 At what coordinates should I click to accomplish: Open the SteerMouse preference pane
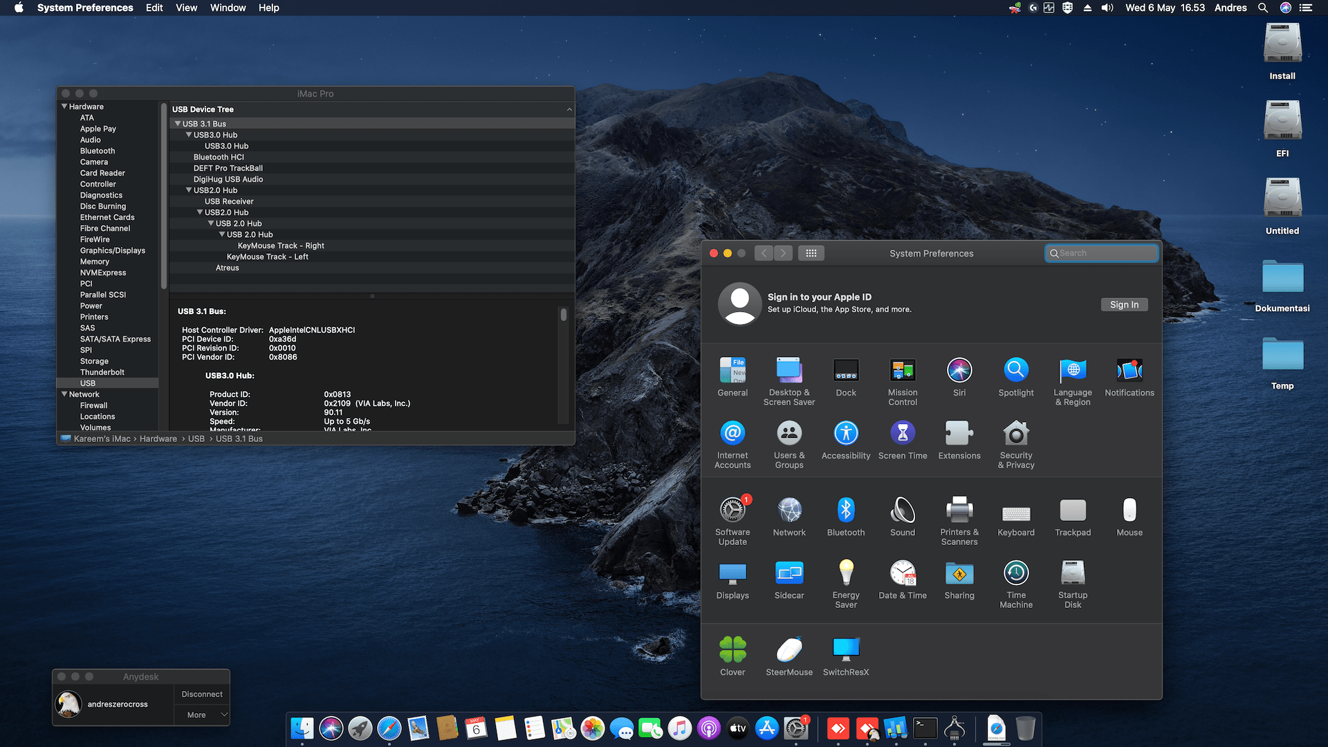point(789,656)
